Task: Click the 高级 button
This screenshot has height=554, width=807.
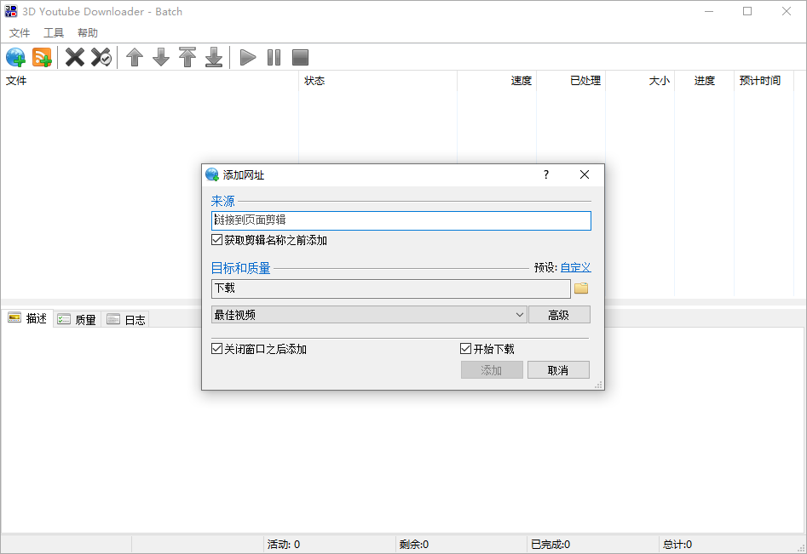Action: click(559, 315)
